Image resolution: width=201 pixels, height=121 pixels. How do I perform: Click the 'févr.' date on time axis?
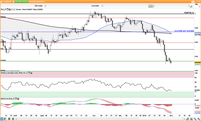click(x=171, y=116)
